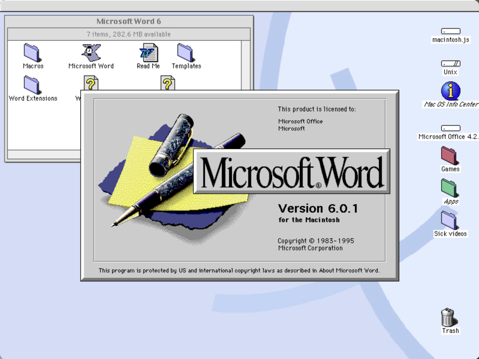Click the 'Microsoft Corporation' text
The height and width of the screenshot is (359, 479).
[x=310, y=248]
